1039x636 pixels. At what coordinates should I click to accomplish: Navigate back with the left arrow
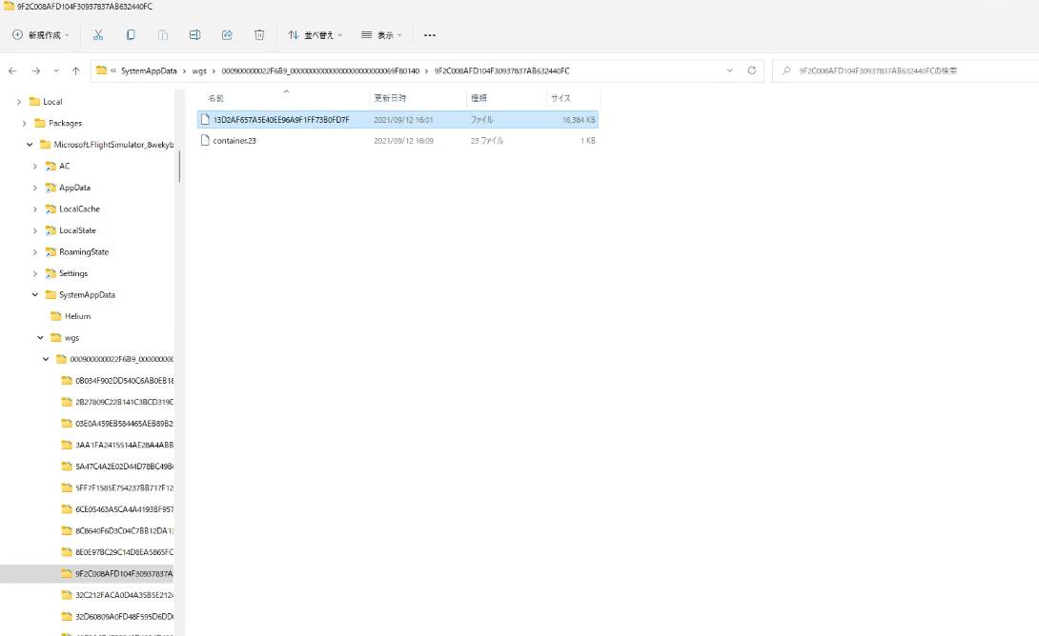(12, 70)
